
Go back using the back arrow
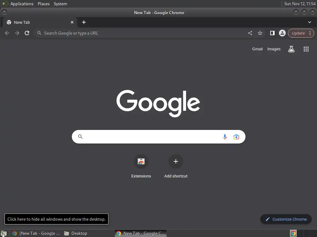pos(7,33)
